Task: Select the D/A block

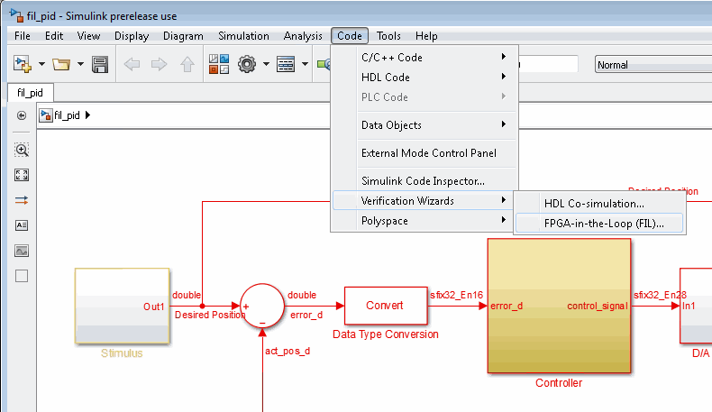Action: (696, 306)
